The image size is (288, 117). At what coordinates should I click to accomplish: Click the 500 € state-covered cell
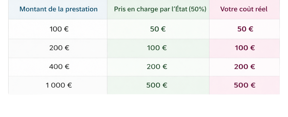click(x=157, y=85)
